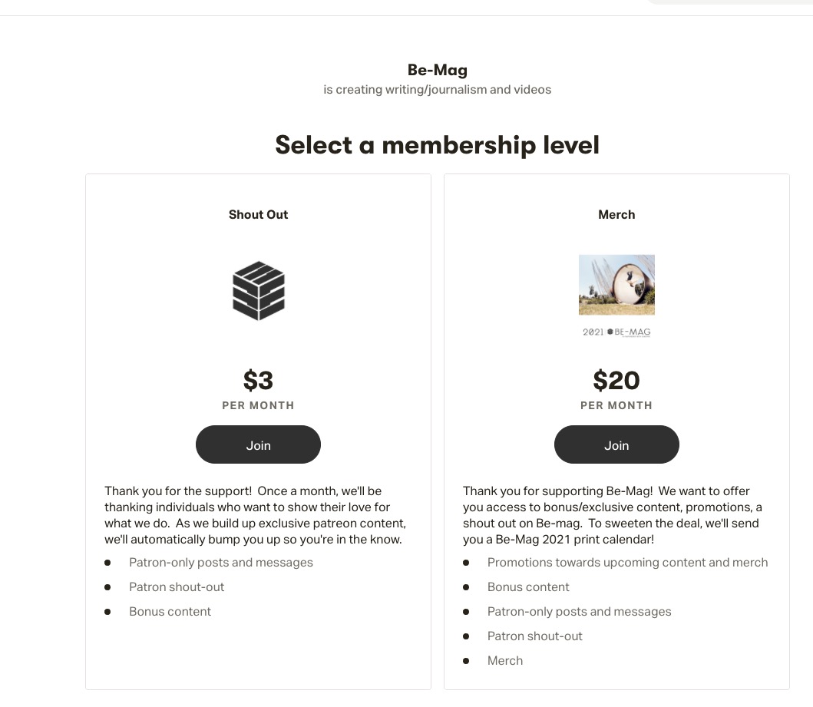Click Patron shout-out benefit in Shout Out tier
813x707 pixels.
tap(177, 587)
